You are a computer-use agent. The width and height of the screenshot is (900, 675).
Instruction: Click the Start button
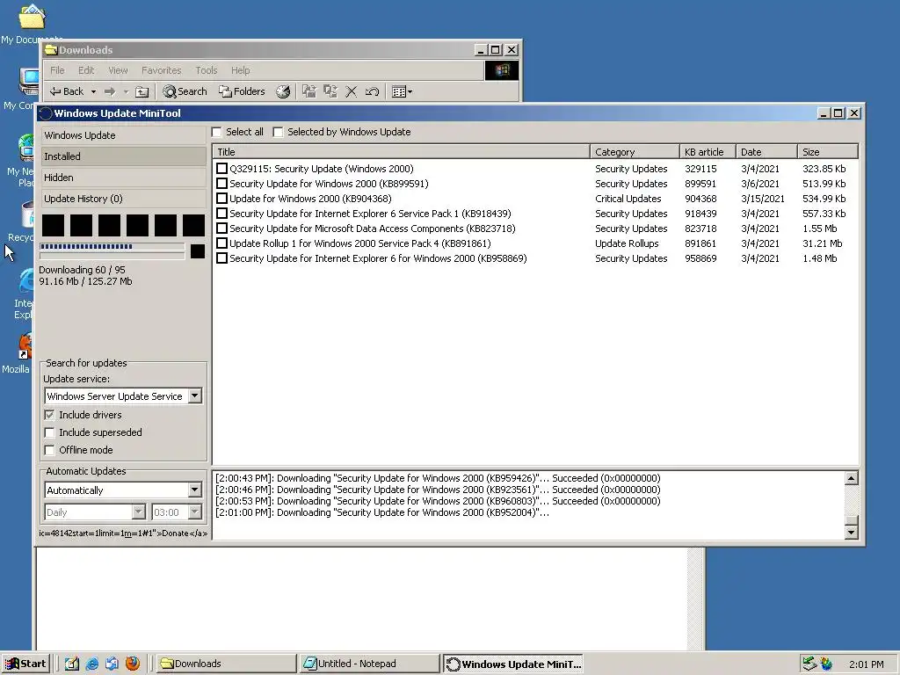(x=26, y=664)
